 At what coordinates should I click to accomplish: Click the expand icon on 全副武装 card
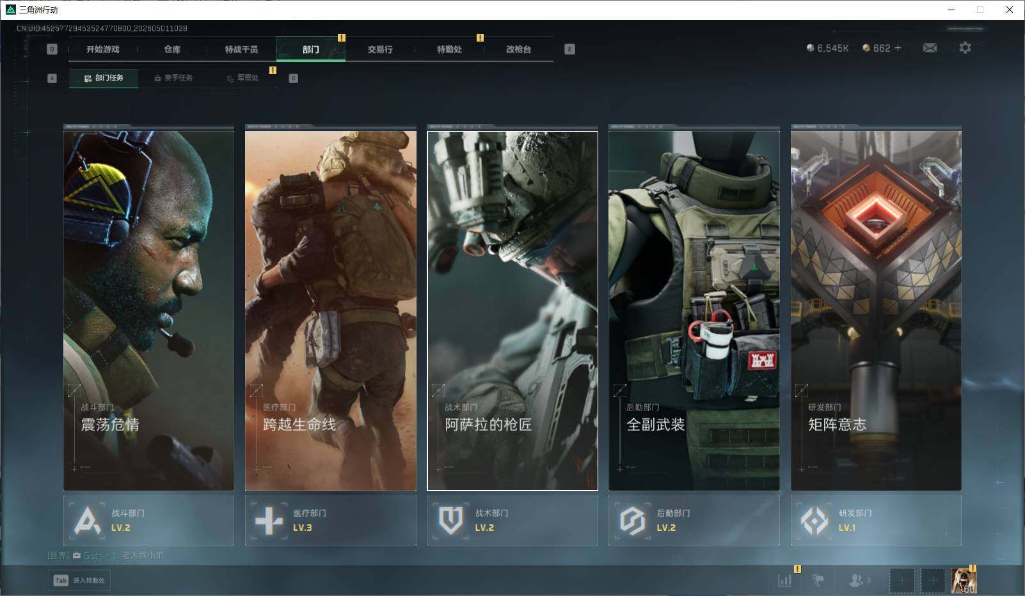619,390
